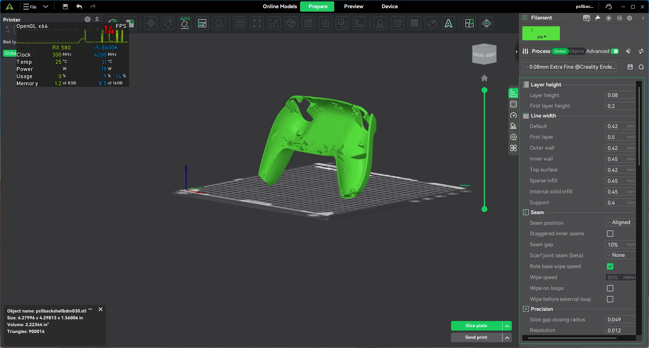This screenshot has height=348, width=649.
Task: Open the 0.08mm Extra Fine preset dropdown
Action: tap(569, 67)
